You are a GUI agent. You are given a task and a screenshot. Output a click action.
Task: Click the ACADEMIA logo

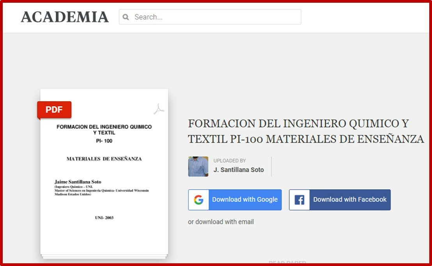(x=65, y=17)
